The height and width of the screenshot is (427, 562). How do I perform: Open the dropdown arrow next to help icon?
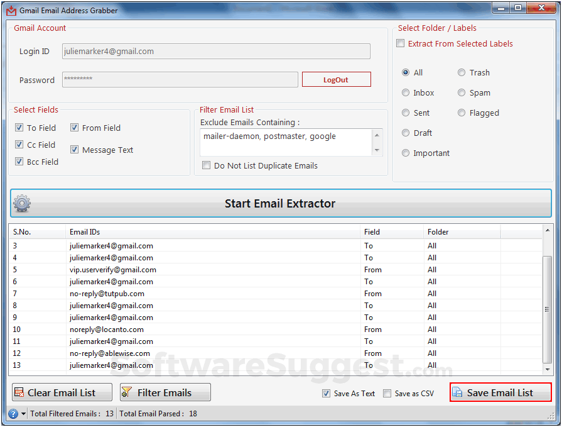[x=23, y=414]
